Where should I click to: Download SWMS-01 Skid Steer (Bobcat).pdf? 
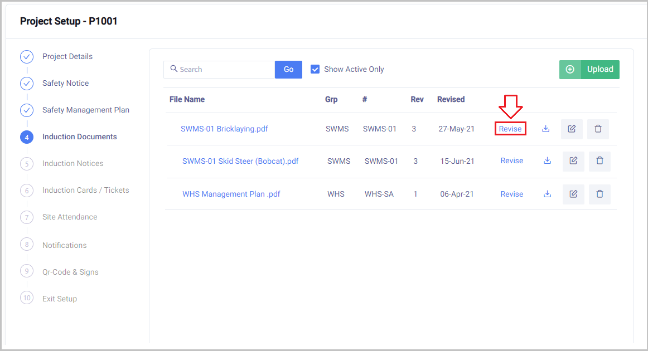(547, 161)
